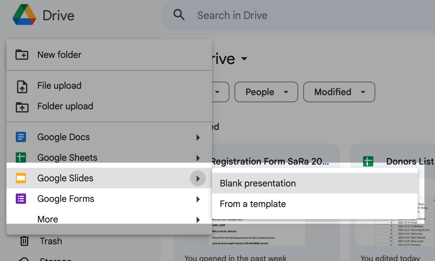Expand the More submenu arrow
Image resolution: width=435 pixels, height=261 pixels.
click(x=198, y=220)
